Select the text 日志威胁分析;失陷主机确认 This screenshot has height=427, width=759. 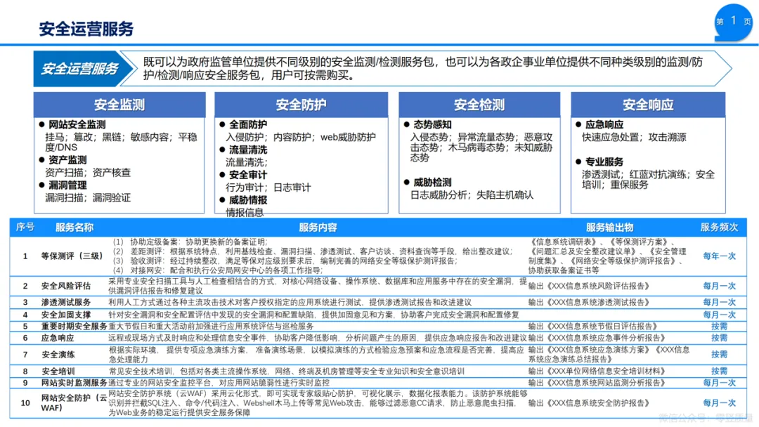tap(472, 195)
